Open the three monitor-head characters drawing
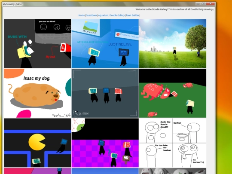This screenshot has height=174, width=232. pos(105,93)
